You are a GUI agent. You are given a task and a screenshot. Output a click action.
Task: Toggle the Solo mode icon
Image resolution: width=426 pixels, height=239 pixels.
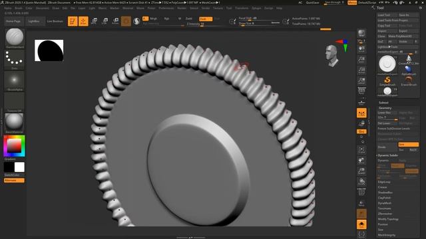point(361,224)
